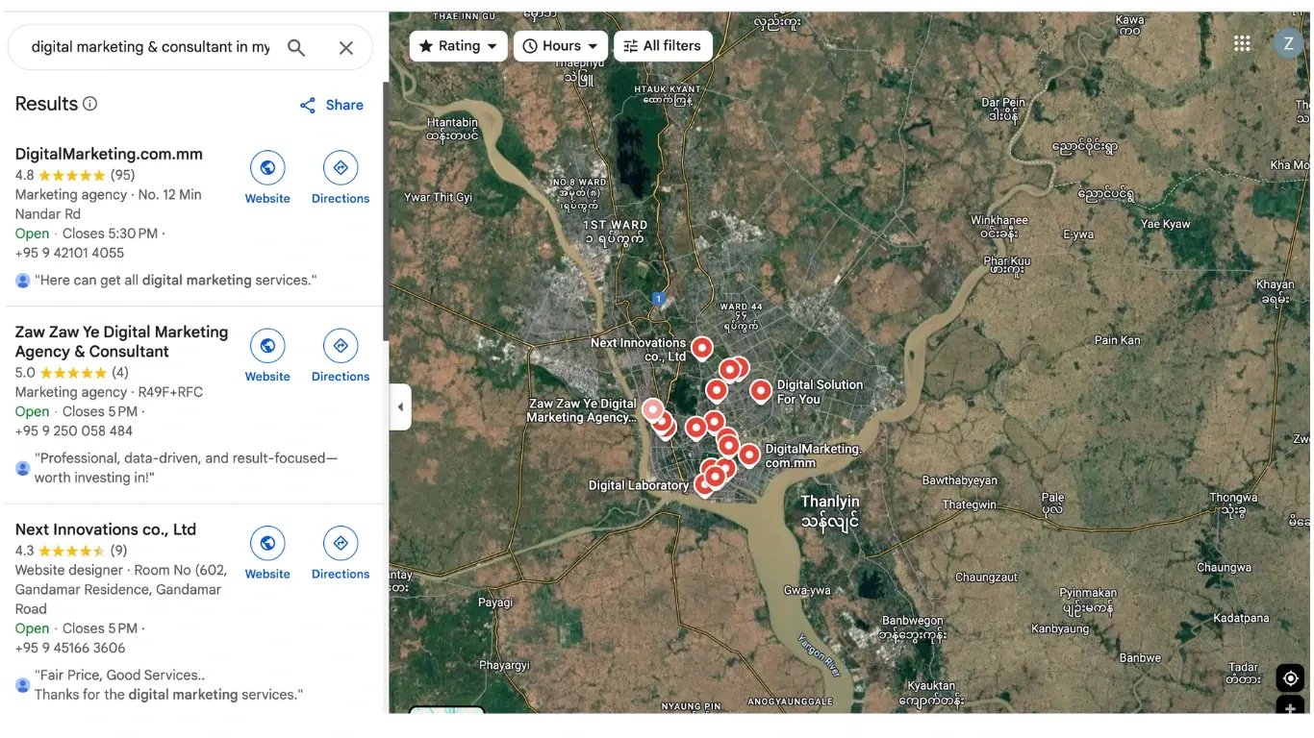Open Next Innovations co., Ltd listing title
Screen dimensions: 1314x738
[106, 529]
